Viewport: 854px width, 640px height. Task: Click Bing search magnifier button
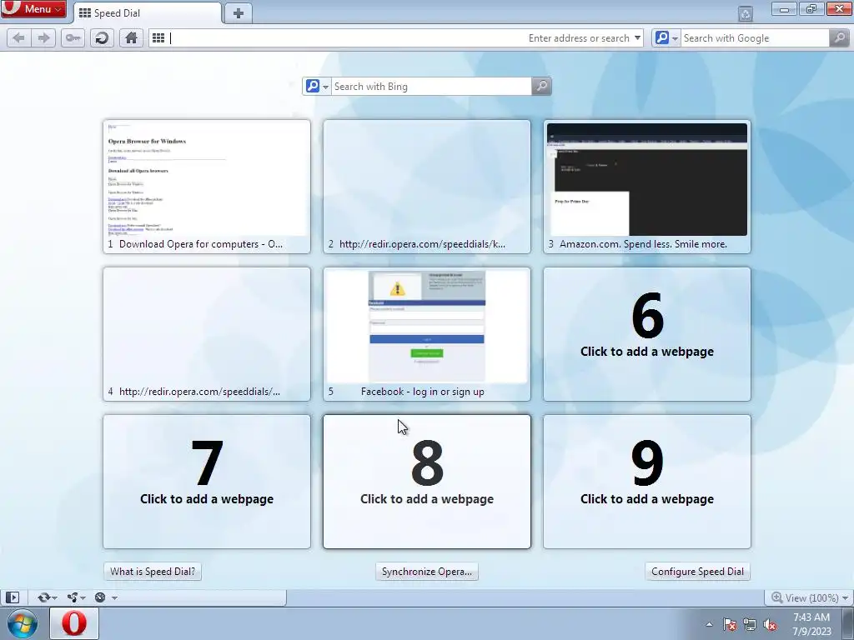coord(541,87)
